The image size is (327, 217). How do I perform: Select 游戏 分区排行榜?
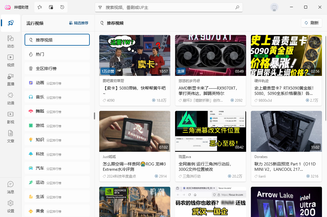tap(57, 125)
